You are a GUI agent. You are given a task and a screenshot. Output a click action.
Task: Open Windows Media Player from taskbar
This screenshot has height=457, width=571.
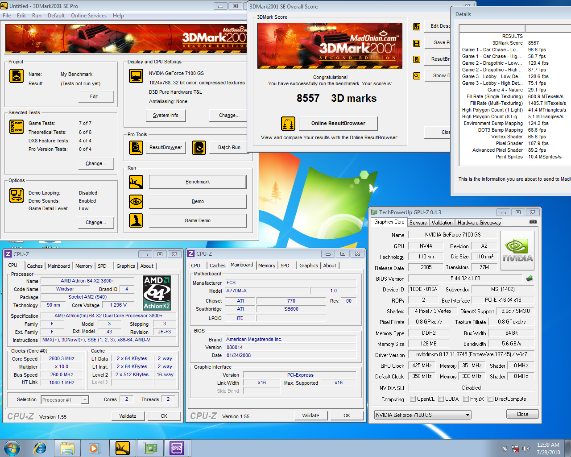[x=94, y=448]
